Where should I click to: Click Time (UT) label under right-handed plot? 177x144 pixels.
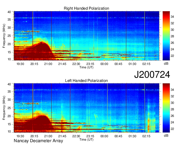pyautogui.click(x=86, y=67)
